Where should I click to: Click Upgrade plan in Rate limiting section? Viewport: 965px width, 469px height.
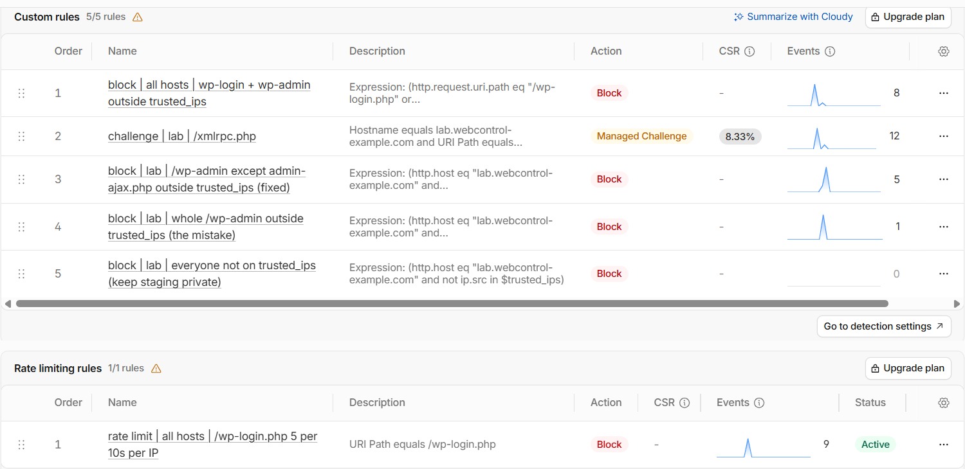coord(908,369)
